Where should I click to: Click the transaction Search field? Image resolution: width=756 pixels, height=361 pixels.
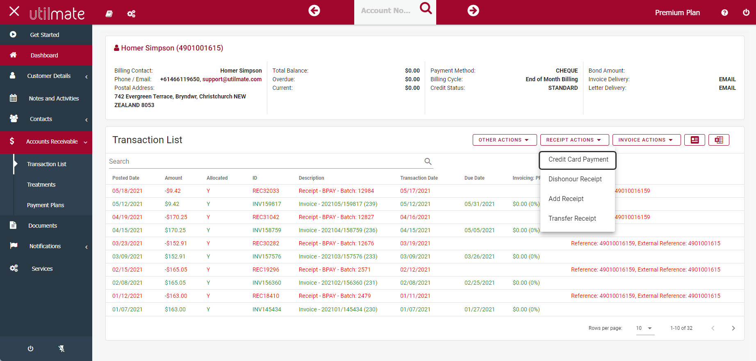tap(264, 162)
